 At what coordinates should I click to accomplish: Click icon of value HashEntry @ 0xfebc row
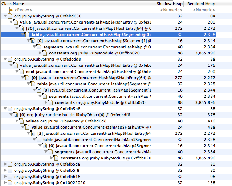[x=15, y=65]
